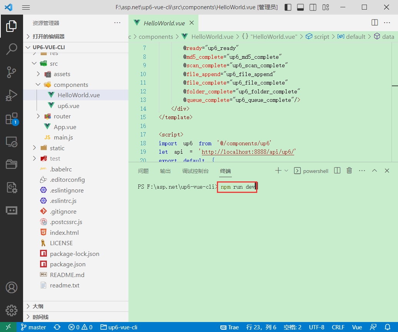Toggle the secondary sidebar layout button
The image size is (398, 332).
(x=313, y=7)
